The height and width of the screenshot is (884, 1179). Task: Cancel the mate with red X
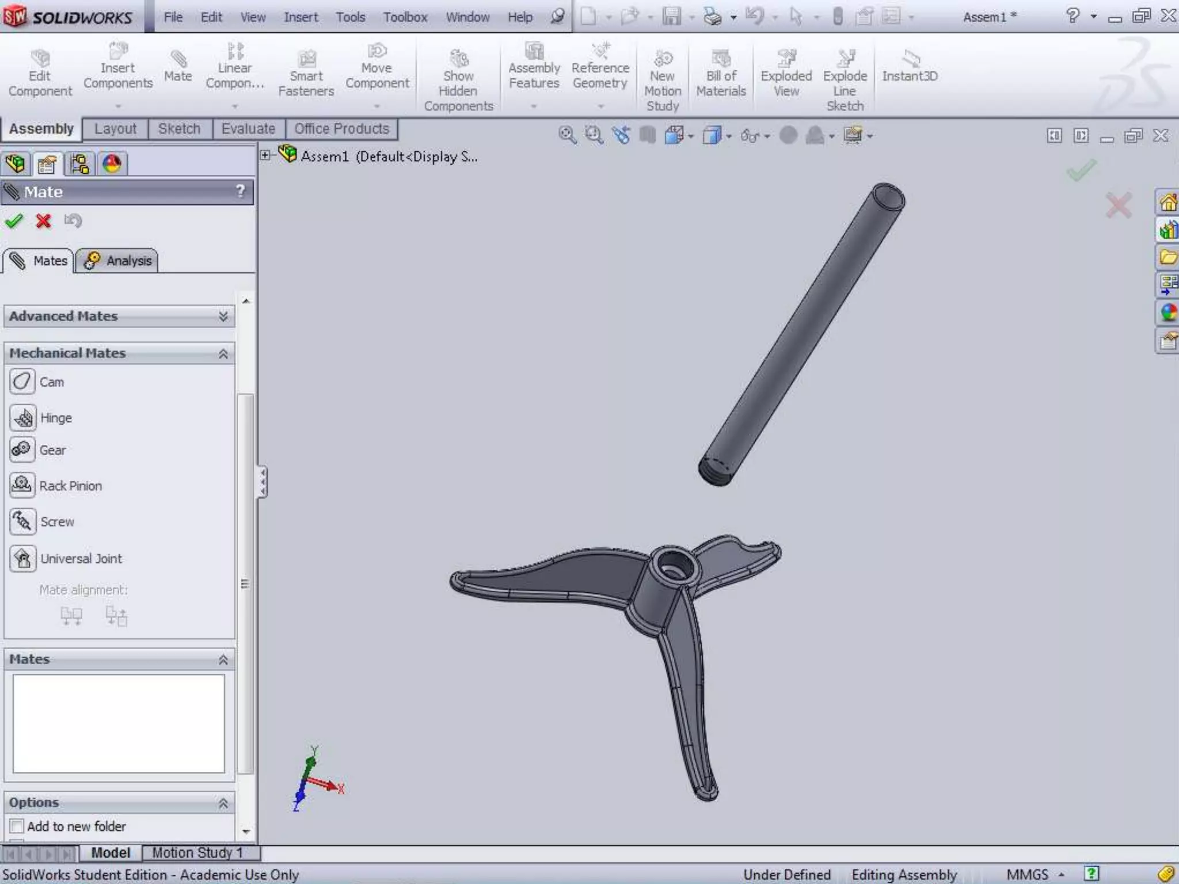[43, 221]
